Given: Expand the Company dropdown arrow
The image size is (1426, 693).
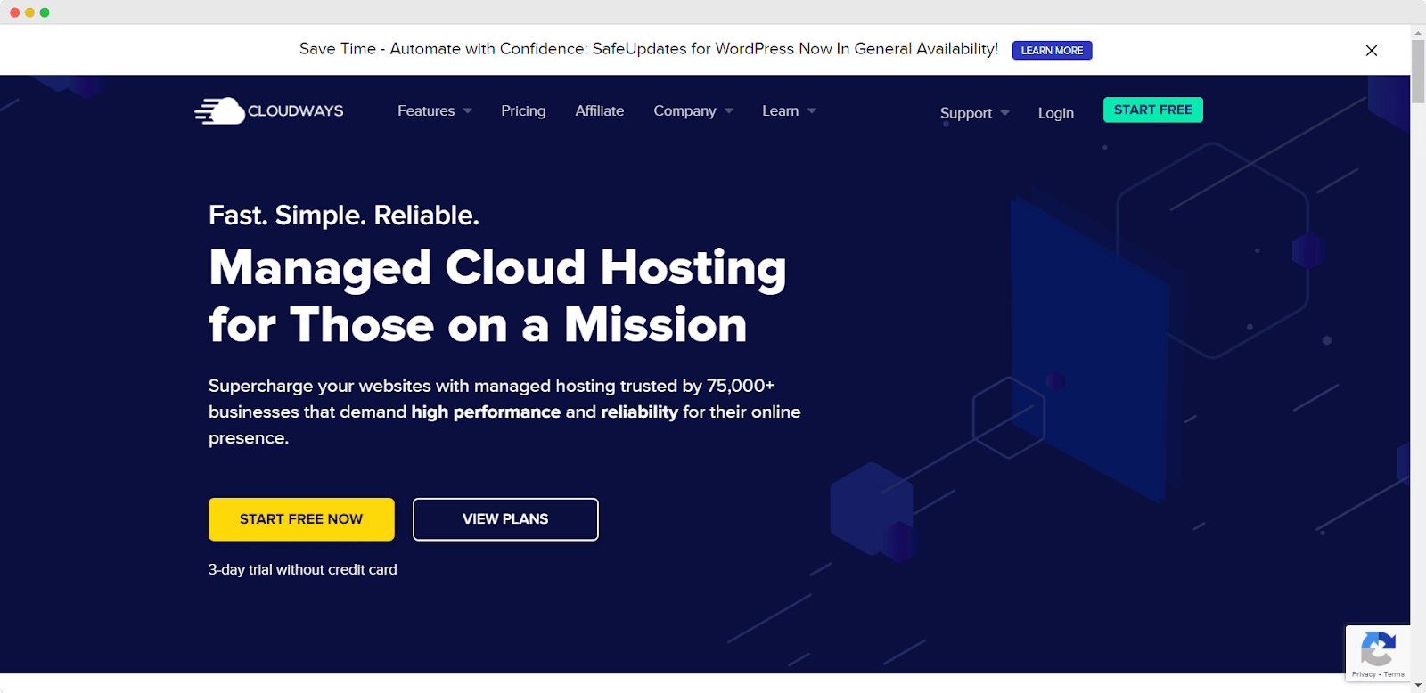Looking at the screenshot, I should pyautogui.click(x=729, y=111).
